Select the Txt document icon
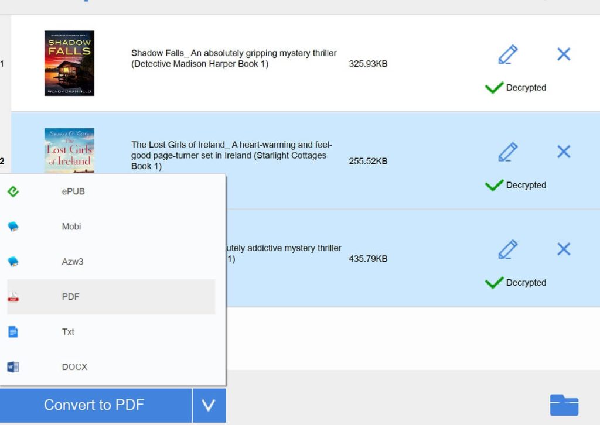The image size is (600, 425). [13, 332]
